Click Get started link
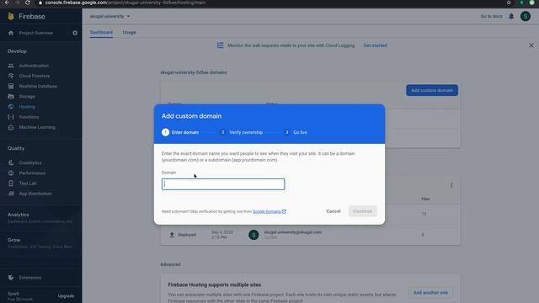The width and height of the screenshot is (539, 303). coord(375,45)
